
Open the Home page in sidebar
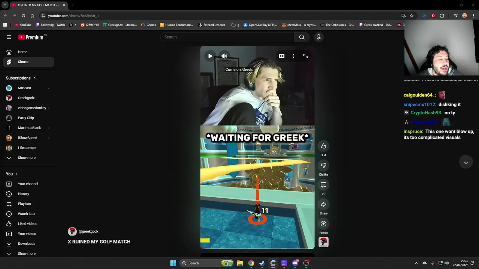tap(28, 52)
